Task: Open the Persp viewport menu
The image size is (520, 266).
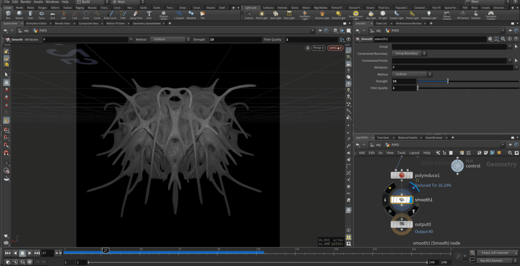Action: tap(318, 48)
